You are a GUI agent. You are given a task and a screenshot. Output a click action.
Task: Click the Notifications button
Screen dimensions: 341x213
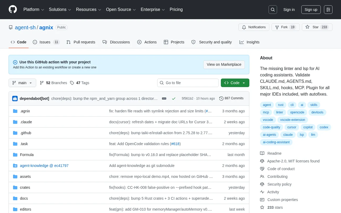coord(254,27)
